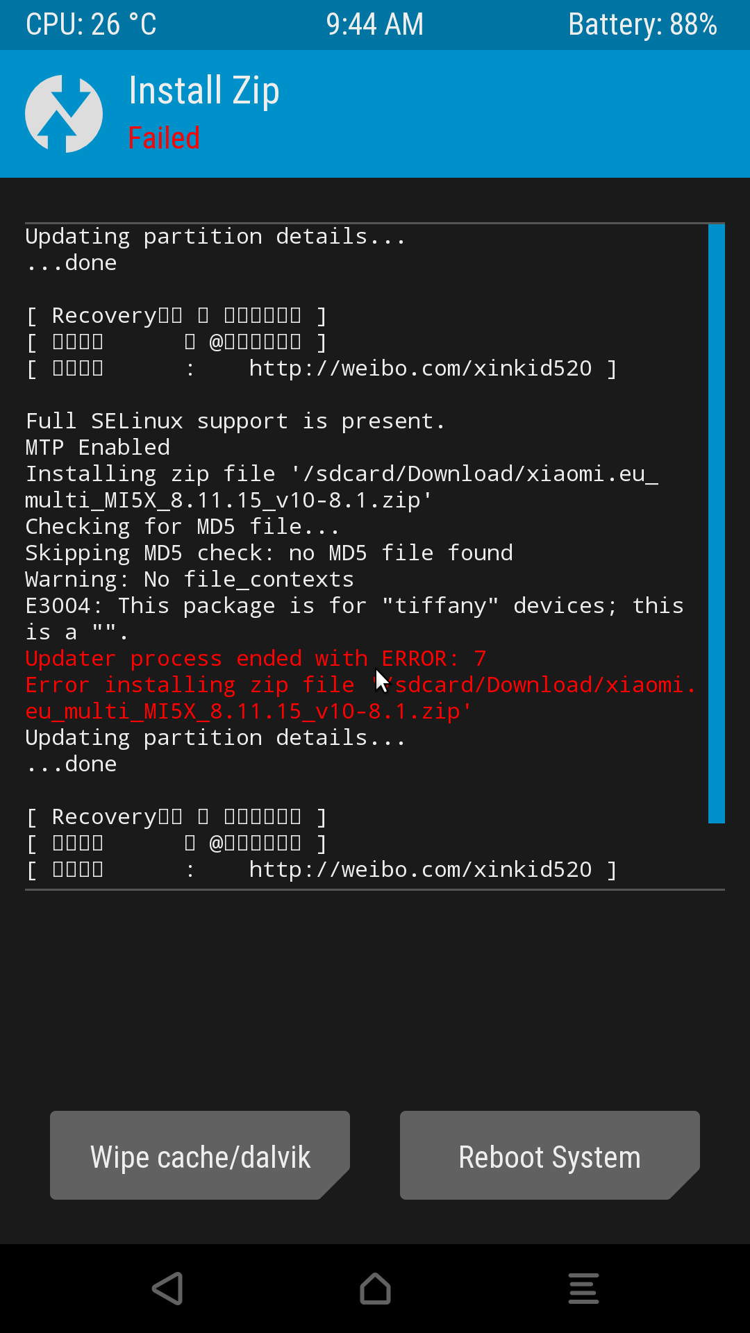750x1333 pixels.
Task: Click the Reboot System button
Action: click(x=550, y=1155)
